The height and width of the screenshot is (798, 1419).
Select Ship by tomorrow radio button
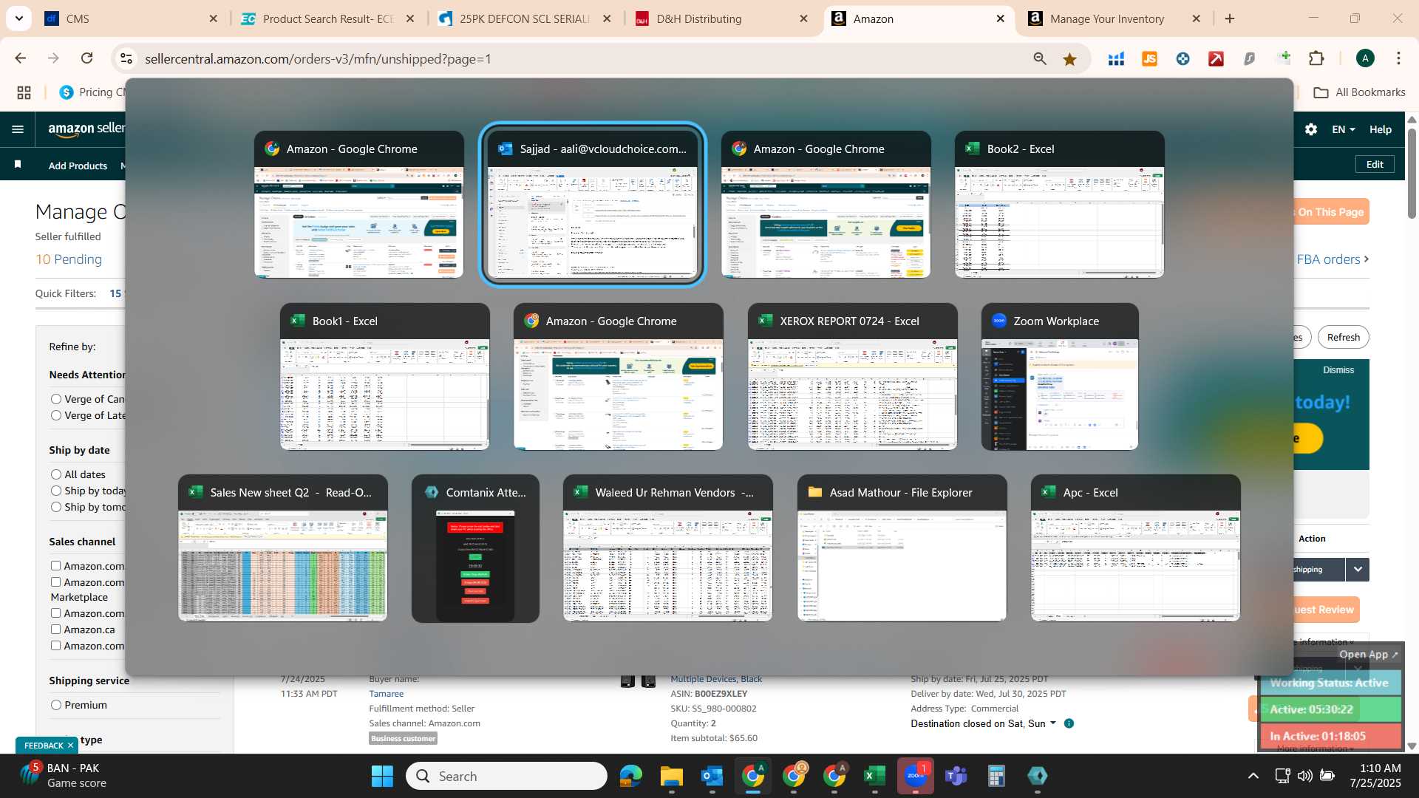tap(56, 507)
